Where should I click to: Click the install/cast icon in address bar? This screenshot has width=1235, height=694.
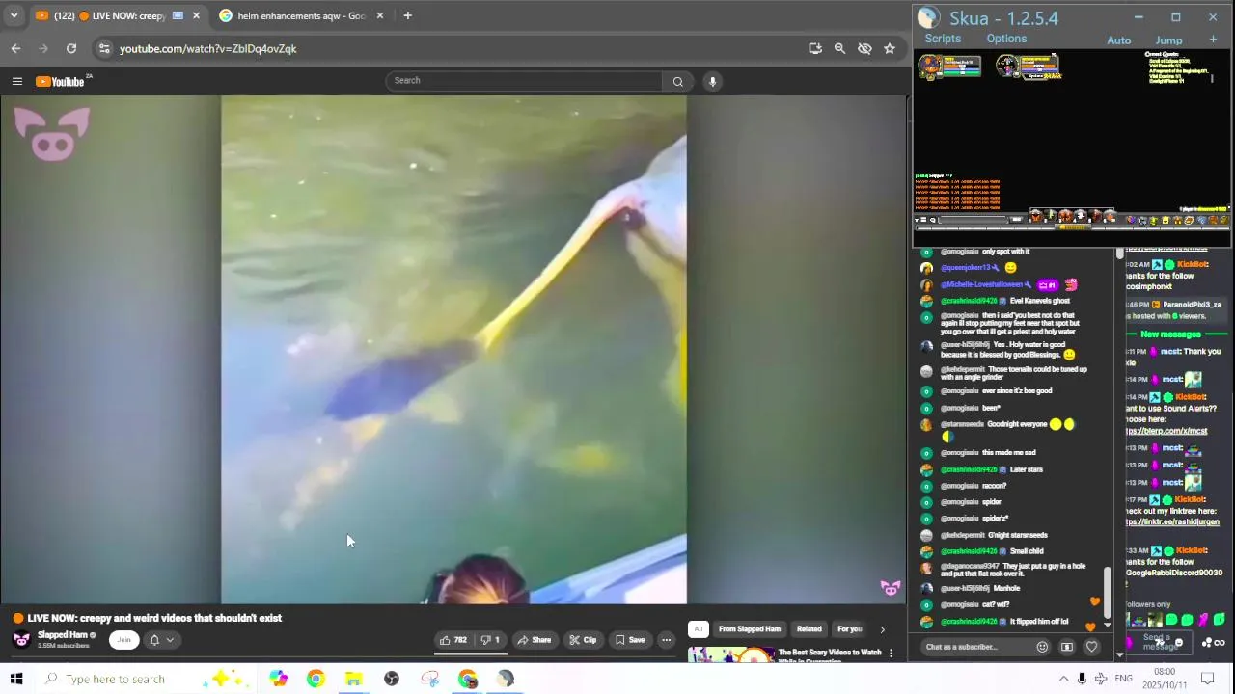coord(815,48)
